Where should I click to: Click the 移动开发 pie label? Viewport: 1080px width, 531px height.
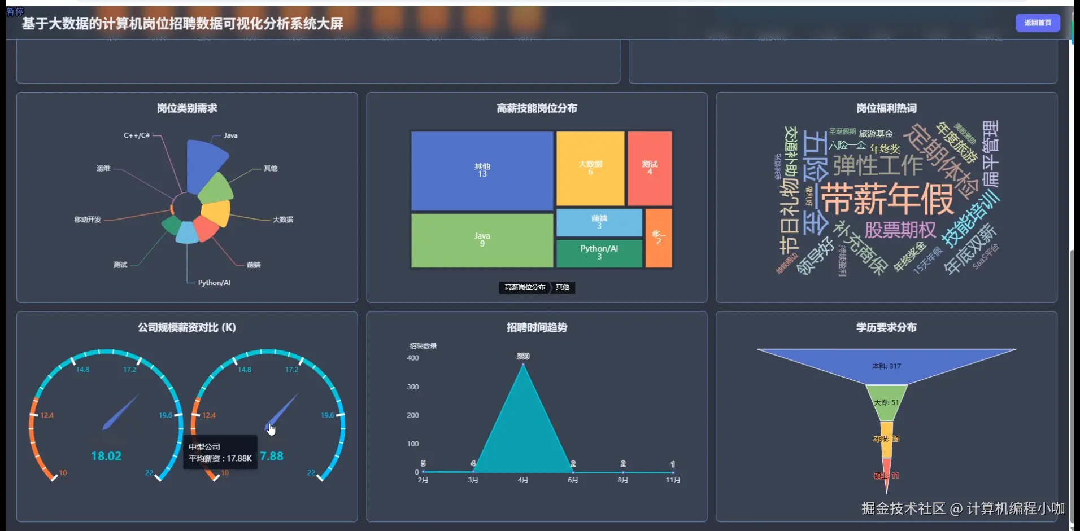(88, 220)
